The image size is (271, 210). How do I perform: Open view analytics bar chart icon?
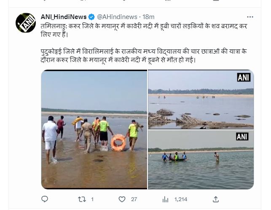[x=166, y=199]
